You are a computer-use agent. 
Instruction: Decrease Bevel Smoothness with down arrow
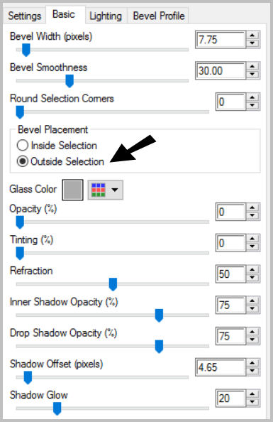point(252,75)
